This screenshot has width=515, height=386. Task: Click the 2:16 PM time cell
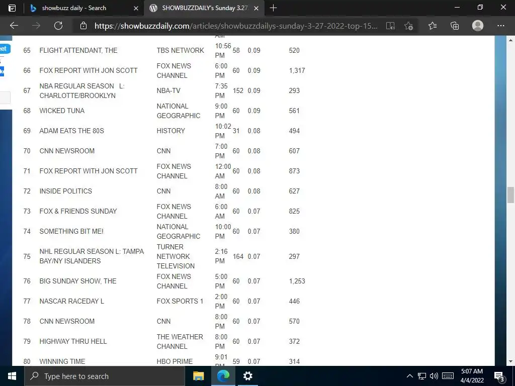tap(221, 256)
